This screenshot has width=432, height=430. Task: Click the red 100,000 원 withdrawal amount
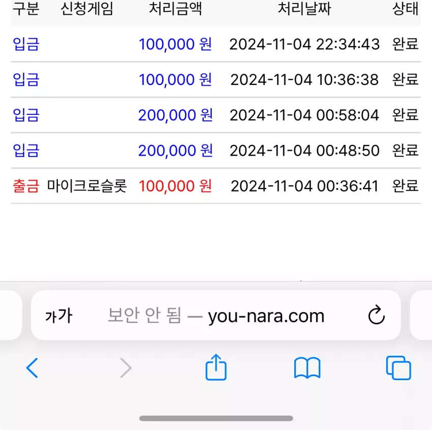[175, 186]
